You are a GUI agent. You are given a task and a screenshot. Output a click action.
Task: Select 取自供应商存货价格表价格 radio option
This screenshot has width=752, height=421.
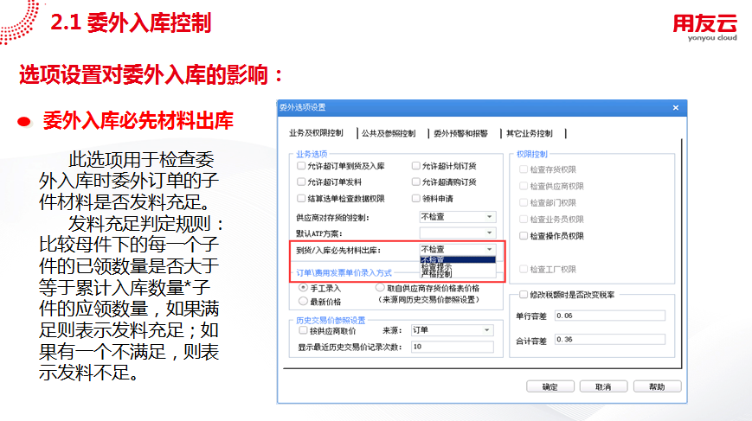click(x=380, y=288)
